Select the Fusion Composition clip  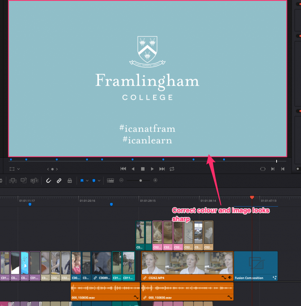[x=256, y=266]
